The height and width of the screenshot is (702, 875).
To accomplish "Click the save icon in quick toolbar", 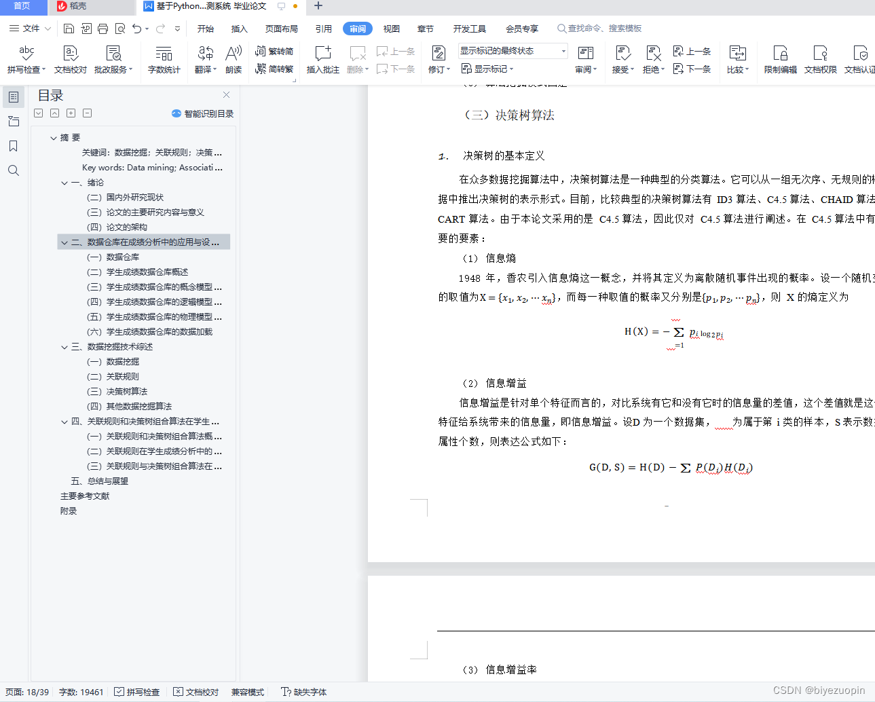I will [69, 29].
